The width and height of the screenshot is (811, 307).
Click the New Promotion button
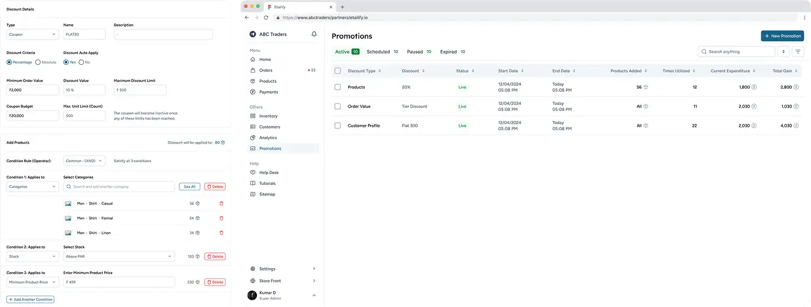click(782, 36)
